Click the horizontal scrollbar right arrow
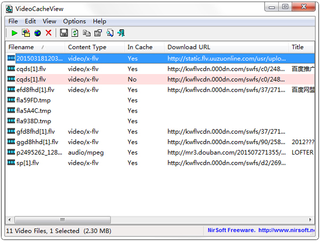The image size is (320, 241). [x=311, y=220]
